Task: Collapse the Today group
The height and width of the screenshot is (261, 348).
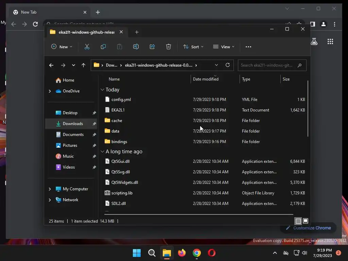Action: (102, 90)
